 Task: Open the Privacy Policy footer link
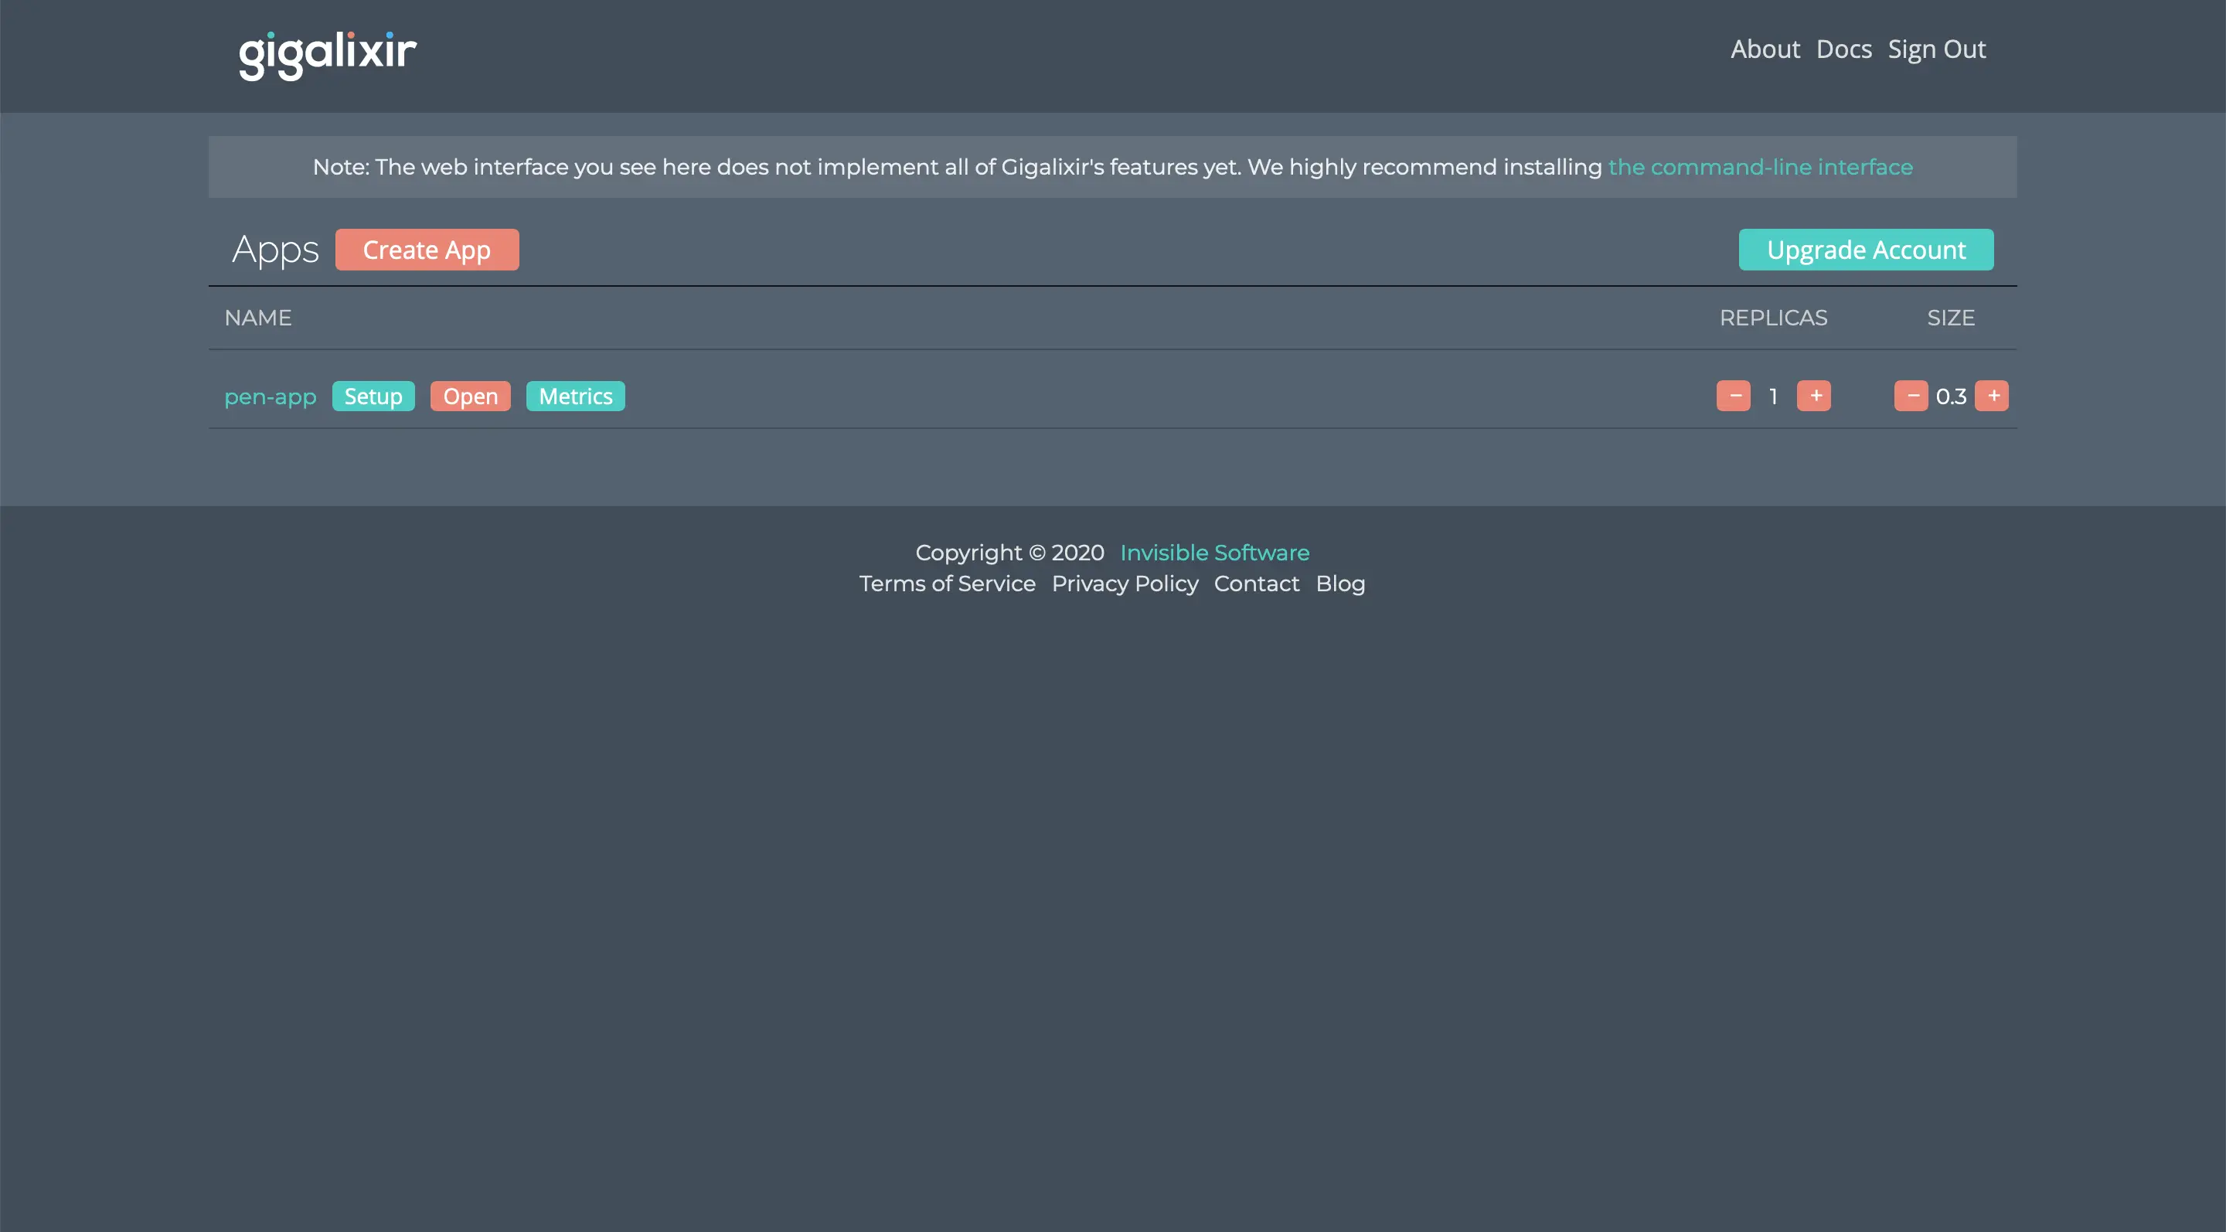coord(1125,584)
